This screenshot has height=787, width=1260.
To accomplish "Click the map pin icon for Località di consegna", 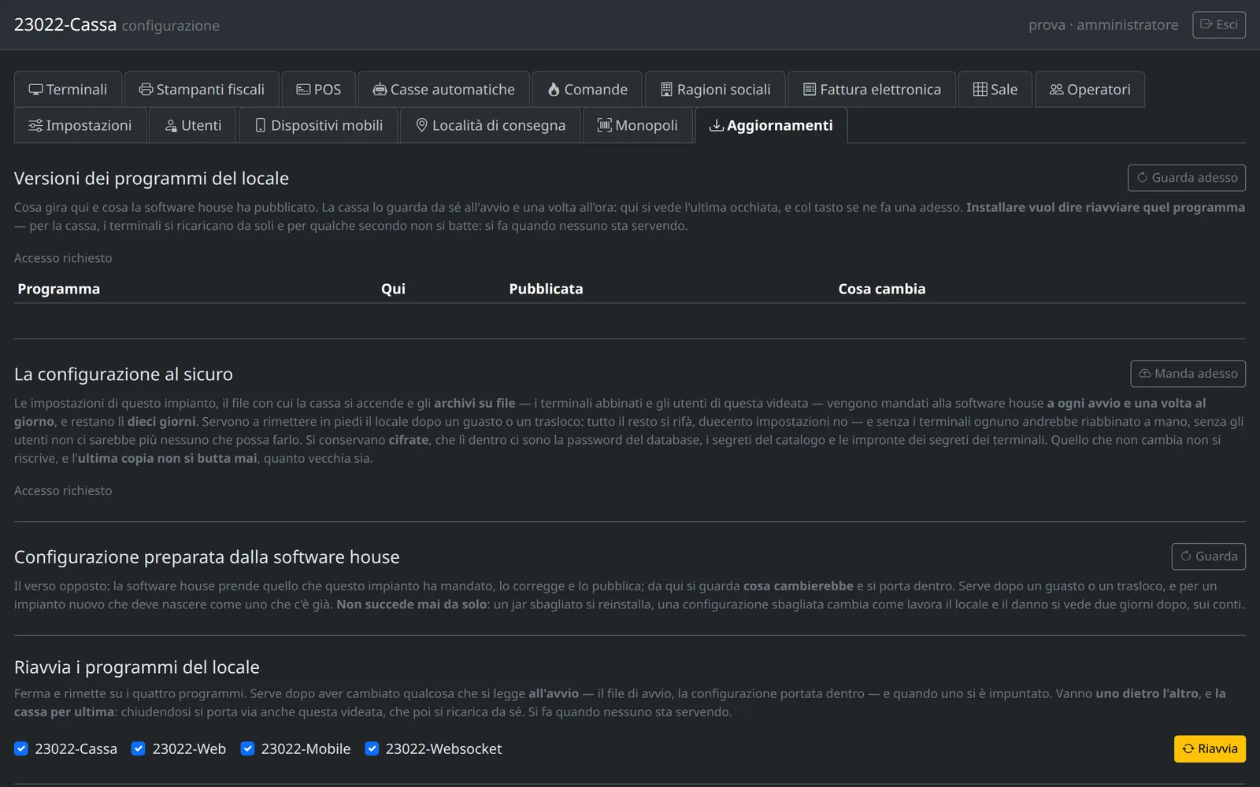I will coord(421,125).
